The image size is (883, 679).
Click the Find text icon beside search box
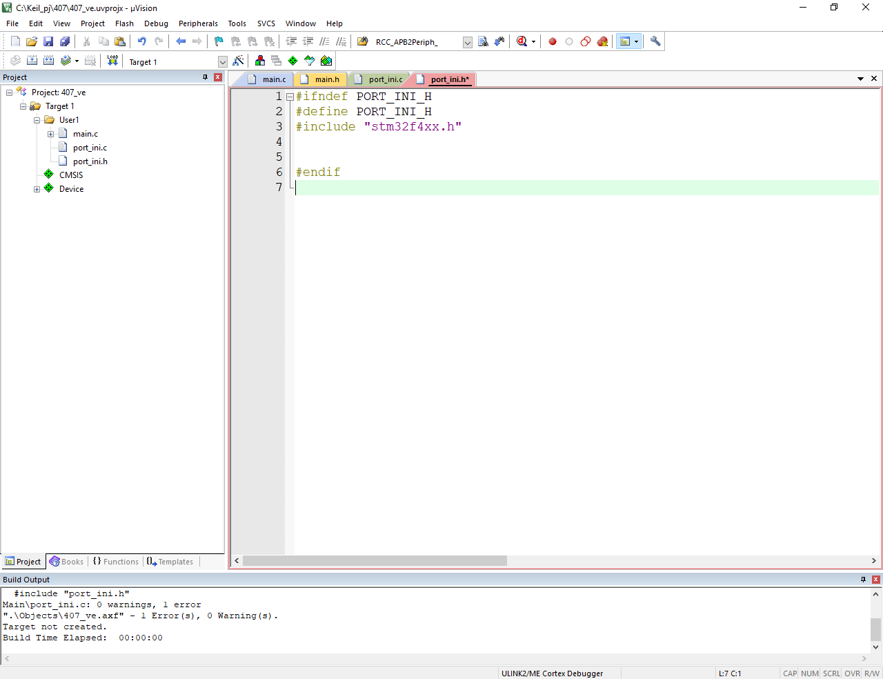pos(483,41)
